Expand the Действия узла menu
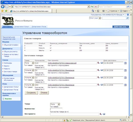This screenshot has width=133, height=122. pos(121,27)
